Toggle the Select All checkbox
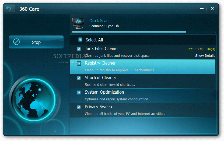This screenshot has width=224, height=141. click(80, 40)
